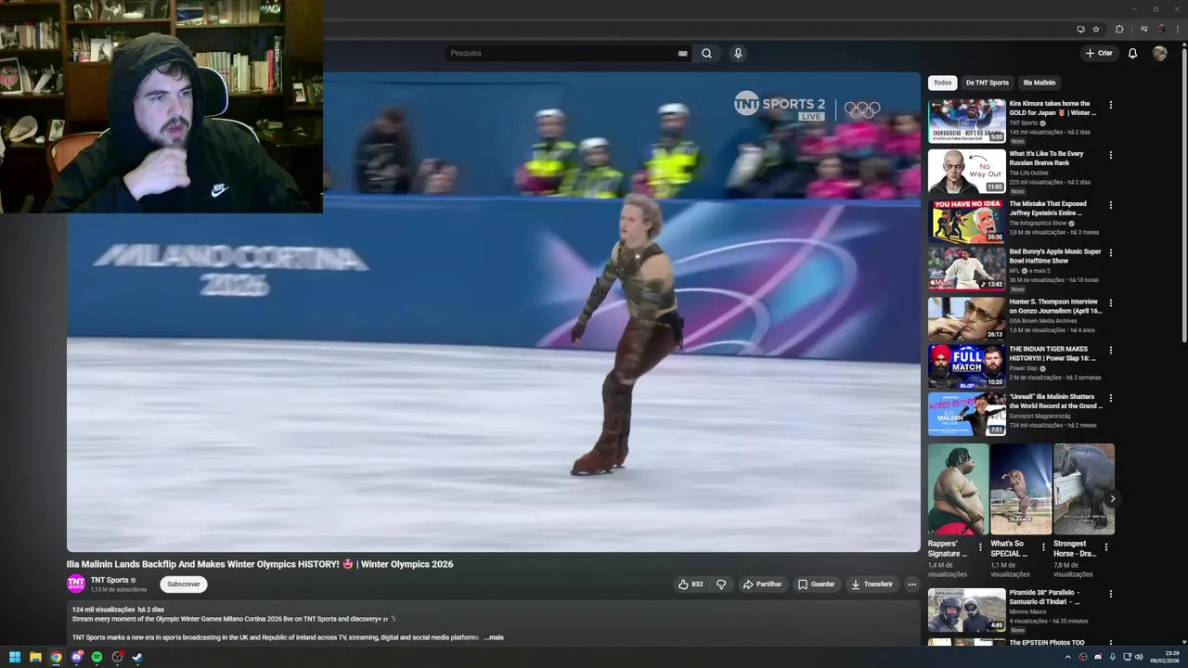Image resolution: width=1188 pixels, height=668 pixels.
Task: Click the video player to pause
Action: pyautogui.click(x=493, y=312)
